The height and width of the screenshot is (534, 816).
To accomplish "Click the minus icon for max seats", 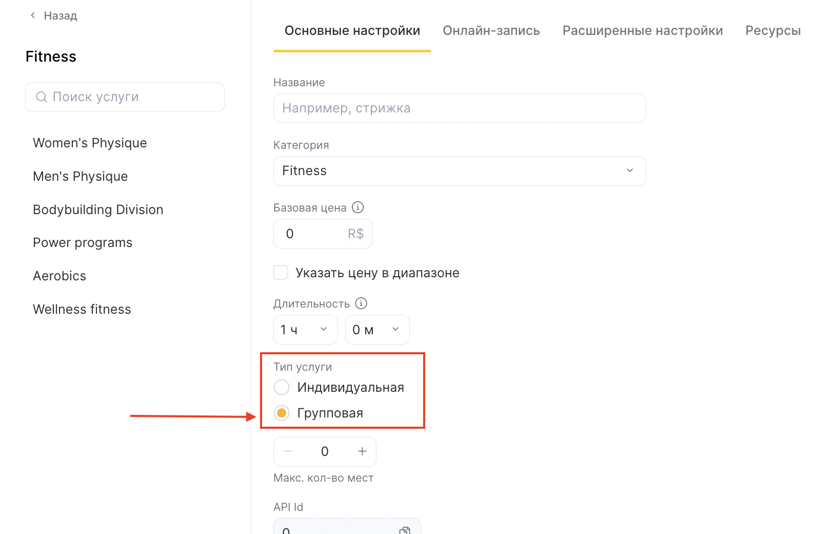I will tap(288, 451).
